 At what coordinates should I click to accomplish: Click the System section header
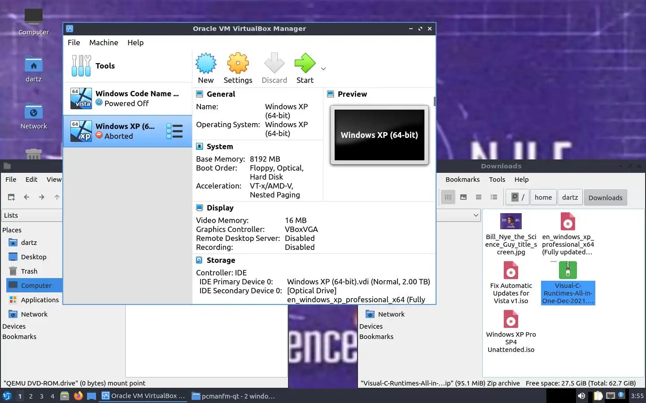[x=219, y=146]
